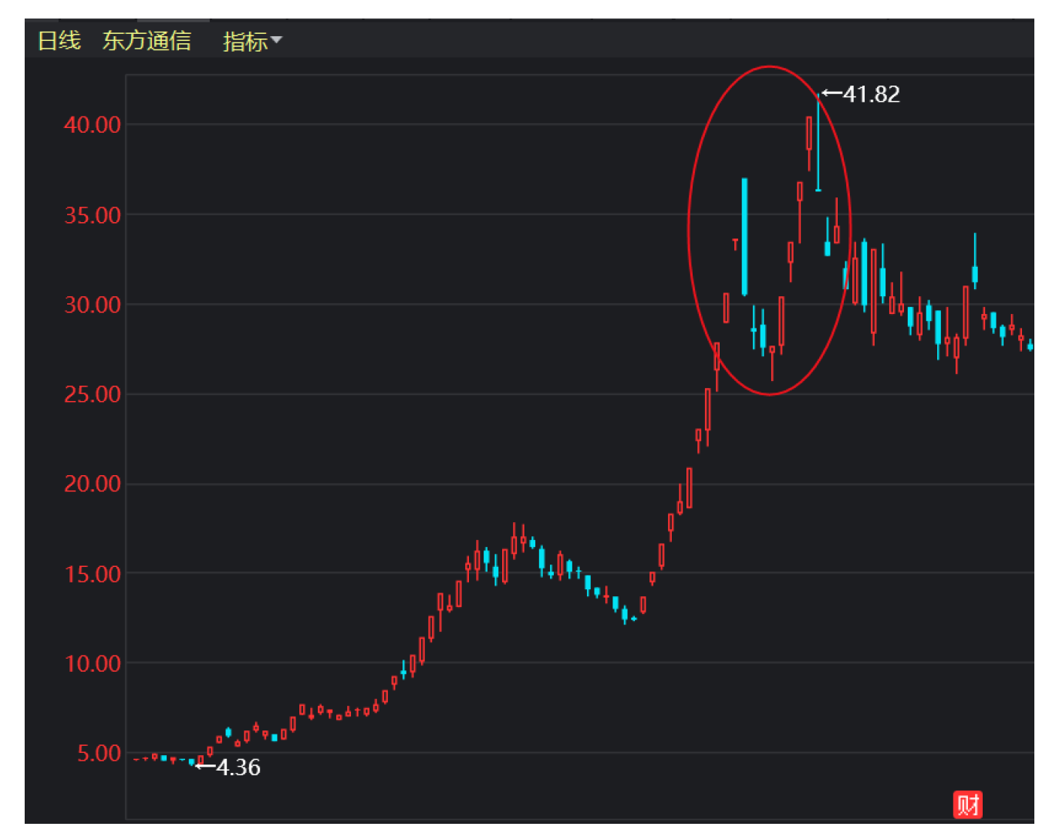Click the small red T-shaped candle inside circle

click(x=735, y=244)
